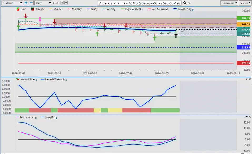
Task: Click the settings dot beside TCross.Long
Action: (193, 10)
